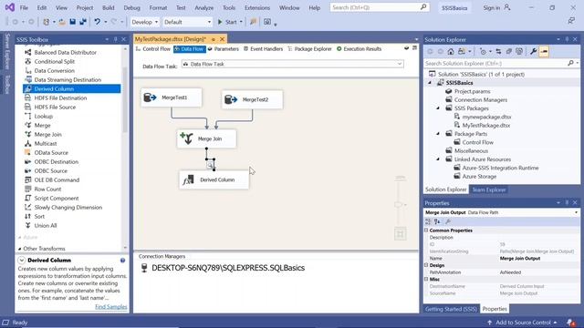Screen dimensions: 584x328
Task: Select ODBC Destination item
Action: 57,162
